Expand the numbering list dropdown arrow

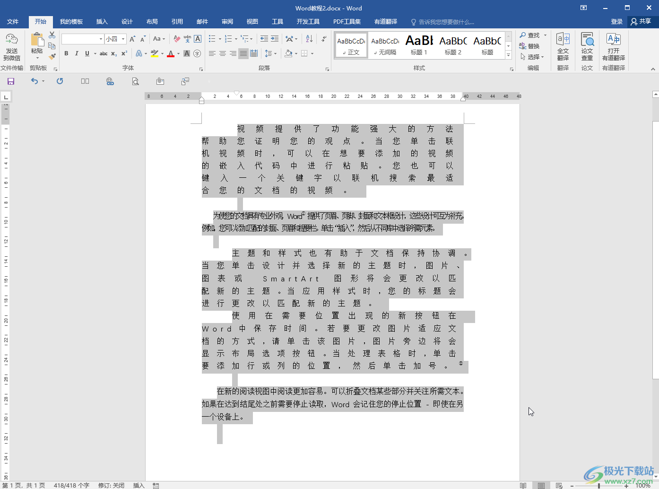tap(236, 39)
